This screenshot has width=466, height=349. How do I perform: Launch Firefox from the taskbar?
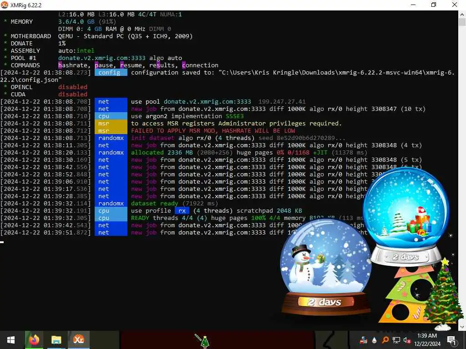pos(34,340)
